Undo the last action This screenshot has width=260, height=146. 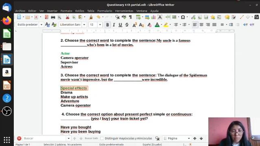click(x=98, y=17)
